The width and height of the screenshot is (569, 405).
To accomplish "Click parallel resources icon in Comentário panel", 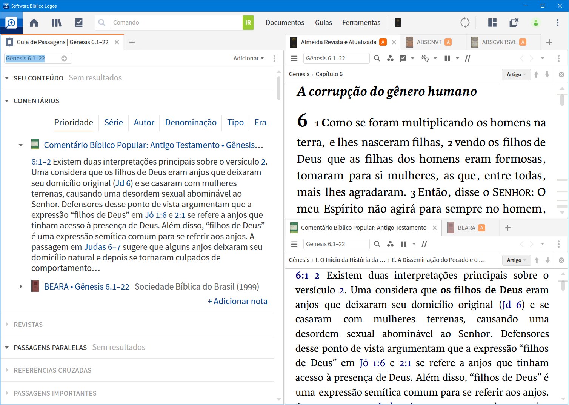I will click(424, 244).
